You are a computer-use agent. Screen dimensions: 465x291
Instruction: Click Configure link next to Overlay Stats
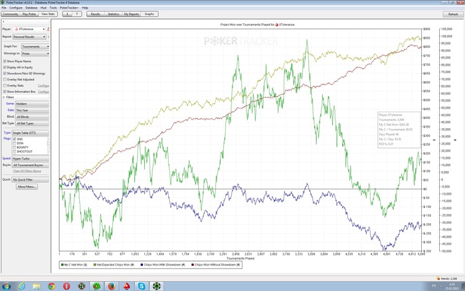tap(43, 86)
